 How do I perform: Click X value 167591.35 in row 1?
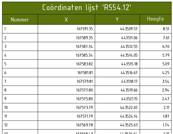click(85, 29)
